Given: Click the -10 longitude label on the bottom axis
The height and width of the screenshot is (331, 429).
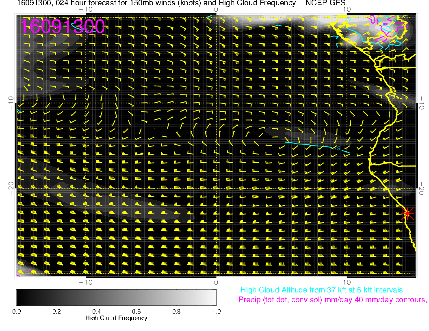Looking at the screenshot, I should coord(86,282).
